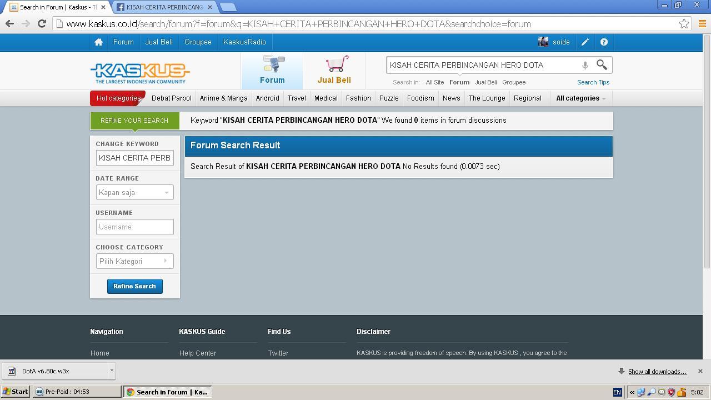Screen dimensions: 711x400
Task: Open Regional category
Action: [x=527, y=98]
